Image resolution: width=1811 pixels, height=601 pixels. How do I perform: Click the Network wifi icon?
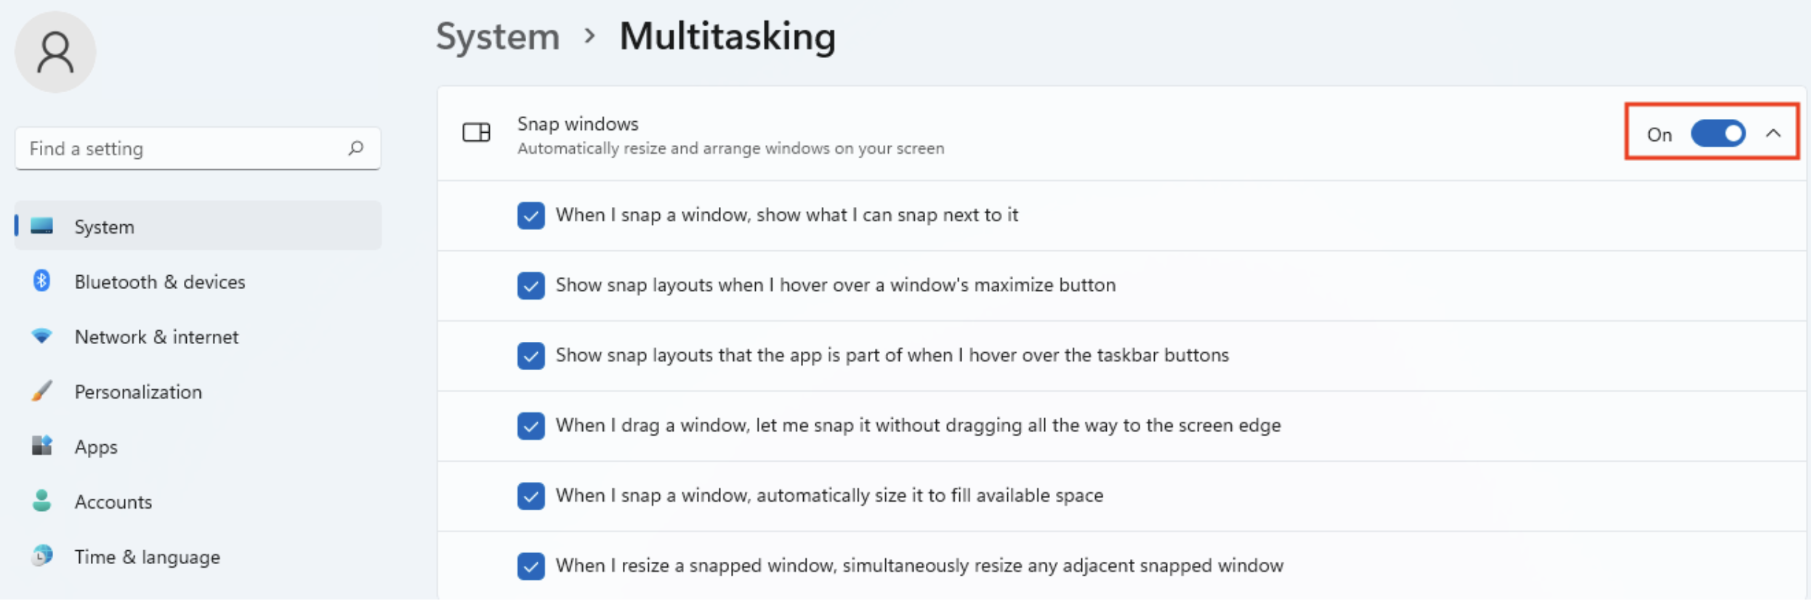pos(41,336)
